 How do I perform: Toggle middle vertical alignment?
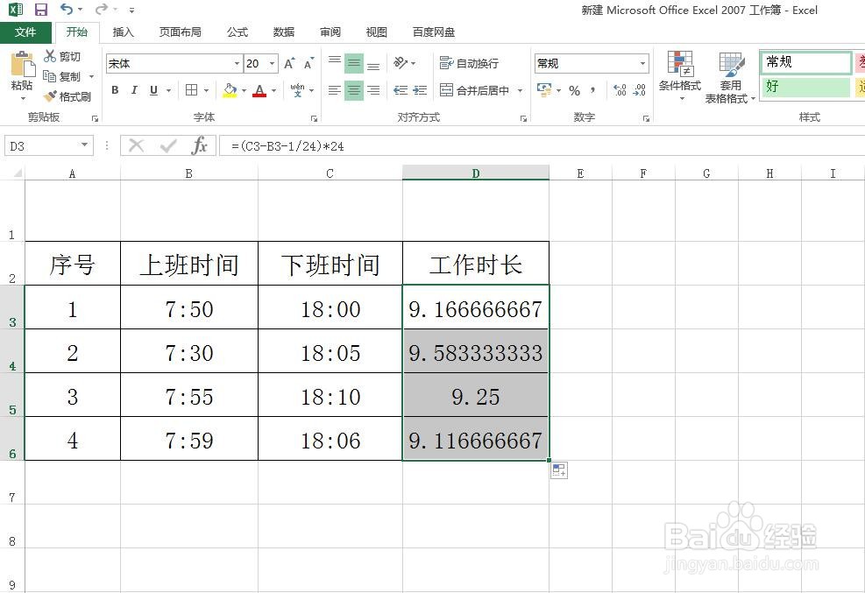click(x=353, y=63)
